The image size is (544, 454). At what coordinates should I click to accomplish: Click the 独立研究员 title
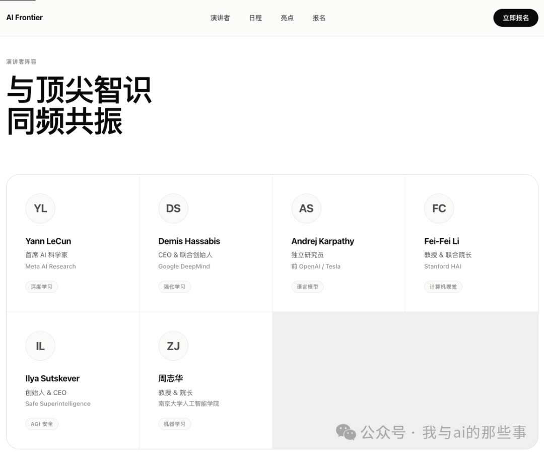307,255
